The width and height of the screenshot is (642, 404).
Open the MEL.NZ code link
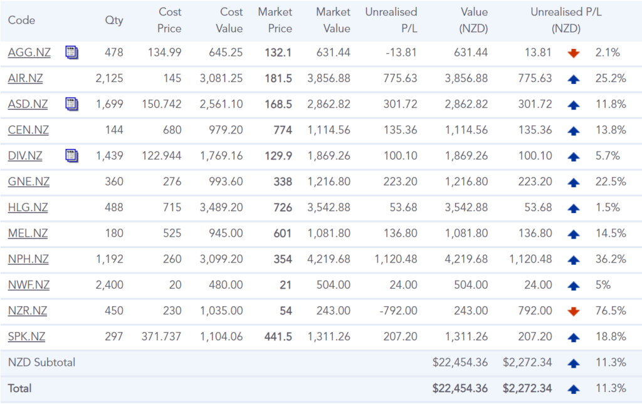28,233
